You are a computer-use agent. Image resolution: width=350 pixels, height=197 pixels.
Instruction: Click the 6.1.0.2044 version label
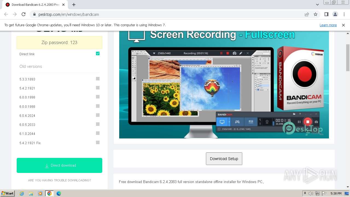click(27, 134)
